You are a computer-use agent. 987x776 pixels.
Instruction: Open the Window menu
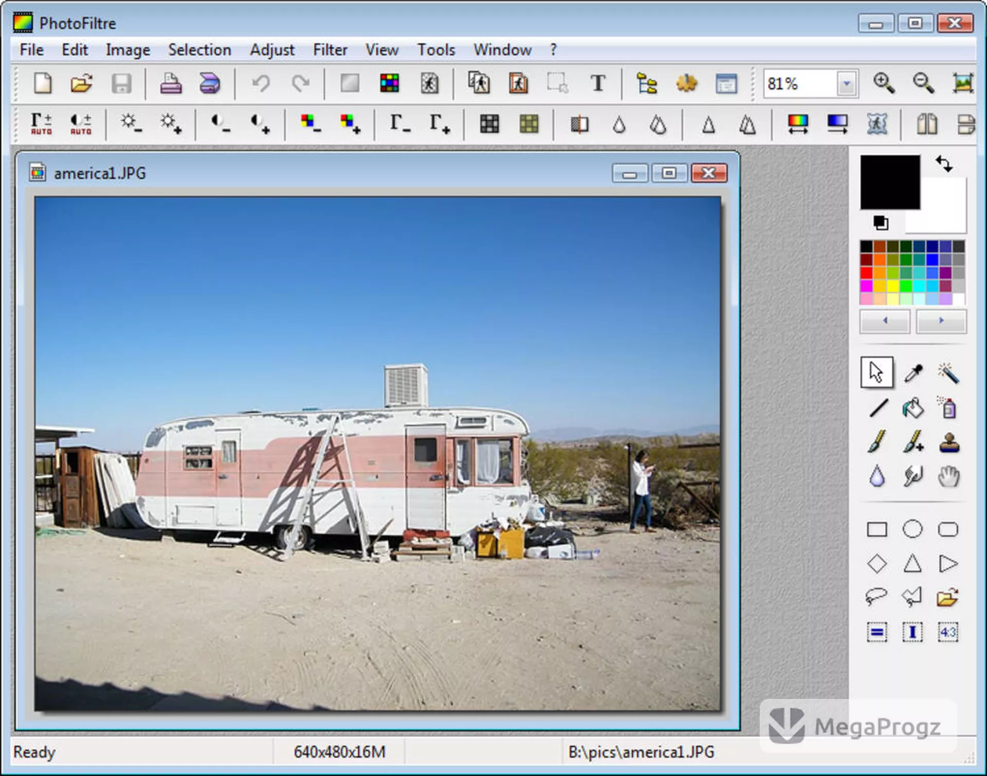(502, 50)
